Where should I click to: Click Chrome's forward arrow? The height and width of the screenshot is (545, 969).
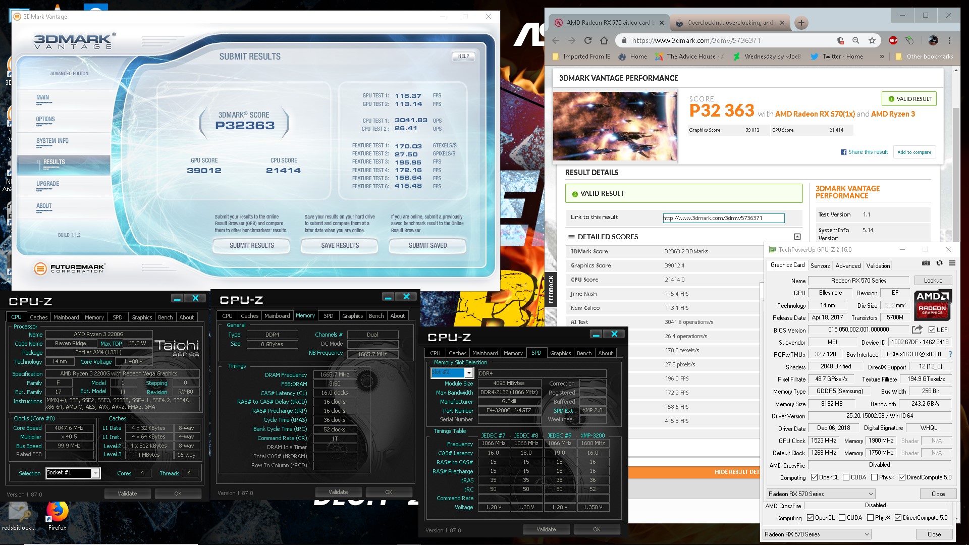572,40
